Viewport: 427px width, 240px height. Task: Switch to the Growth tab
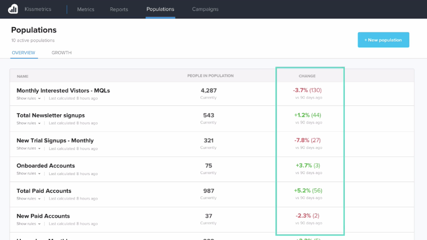tap(61, 53)
